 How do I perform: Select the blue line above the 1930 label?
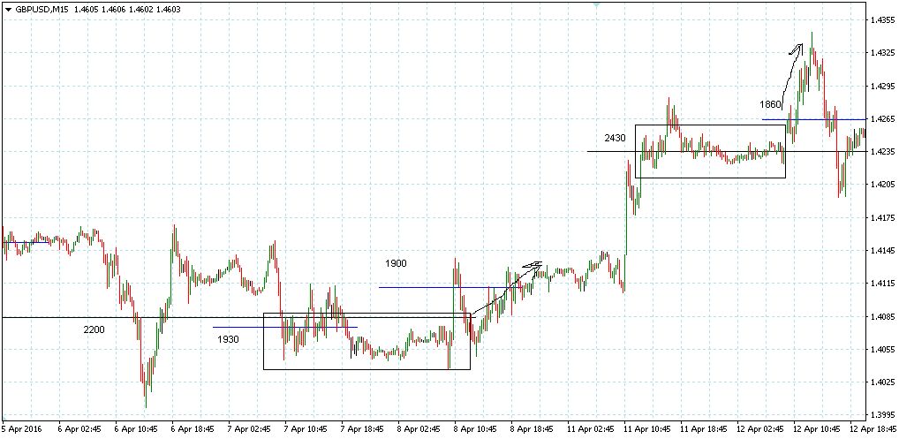(285, 327)
